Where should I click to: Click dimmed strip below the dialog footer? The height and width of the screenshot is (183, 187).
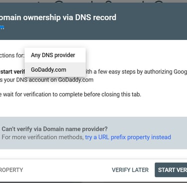click(x=93, y=182)
